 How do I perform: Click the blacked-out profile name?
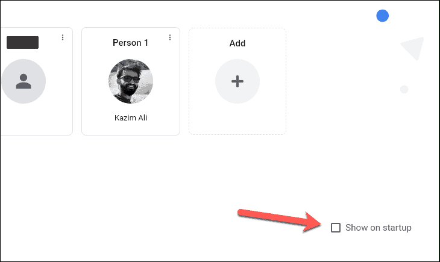pyautogui.click(x=22, y=42)
